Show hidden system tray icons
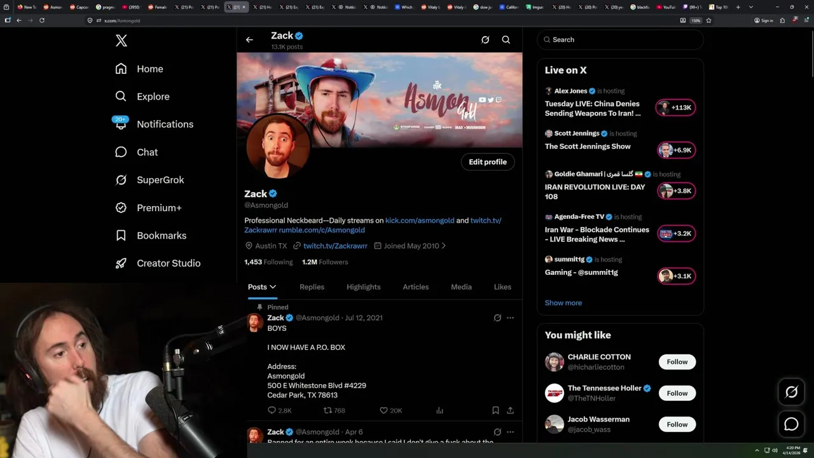 click(757, 450)
